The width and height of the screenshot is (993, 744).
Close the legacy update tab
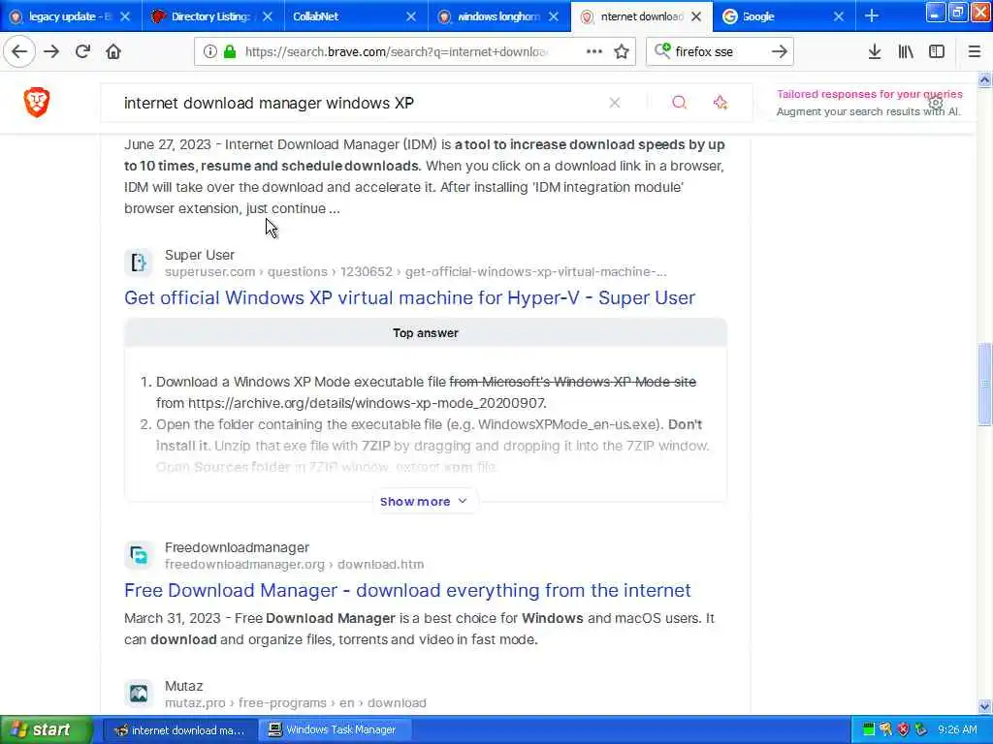point(125,16)
